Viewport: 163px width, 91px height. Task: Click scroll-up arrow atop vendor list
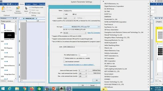click(x=103, y=1)
